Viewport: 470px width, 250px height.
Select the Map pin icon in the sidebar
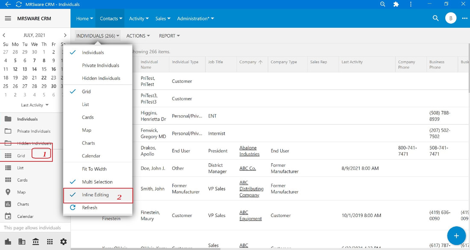click(x=8, y=192)
